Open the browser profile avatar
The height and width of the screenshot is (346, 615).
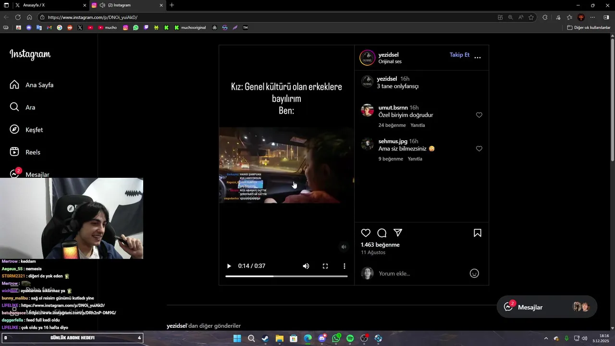581,17
